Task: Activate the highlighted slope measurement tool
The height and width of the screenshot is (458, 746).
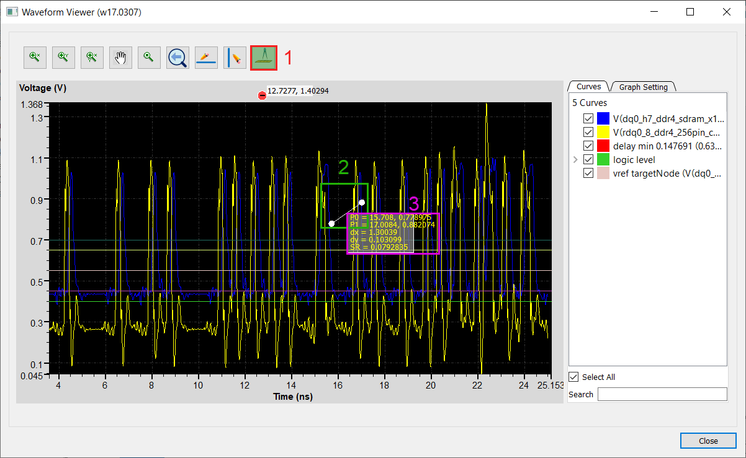Action: [263, 57]
